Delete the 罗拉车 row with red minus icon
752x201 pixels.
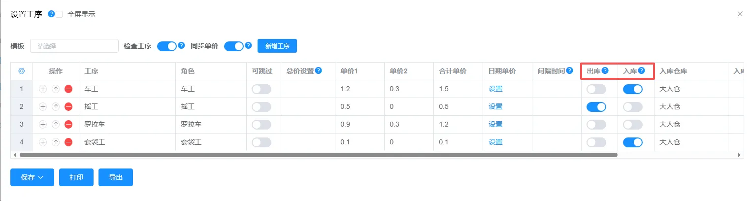(x=68, y=125)
